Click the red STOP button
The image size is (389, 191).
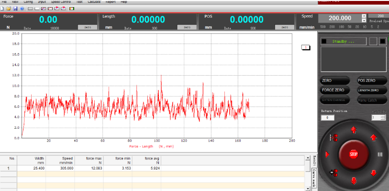pos(354,154)
